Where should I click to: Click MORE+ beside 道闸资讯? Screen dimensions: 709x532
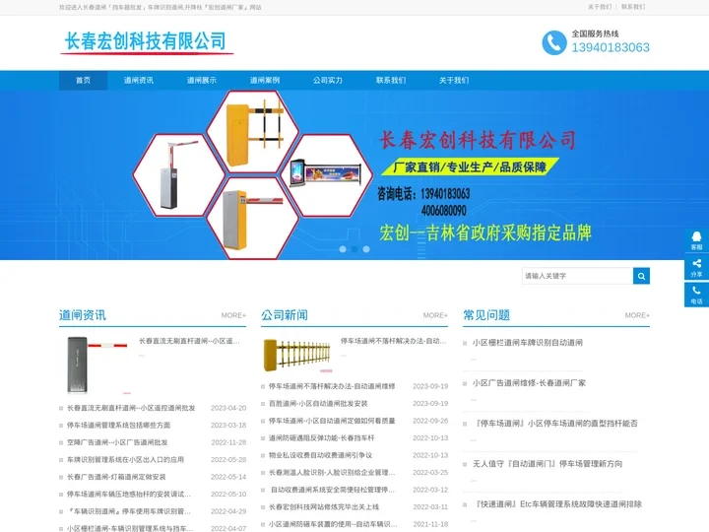click(x=233, y=315)
